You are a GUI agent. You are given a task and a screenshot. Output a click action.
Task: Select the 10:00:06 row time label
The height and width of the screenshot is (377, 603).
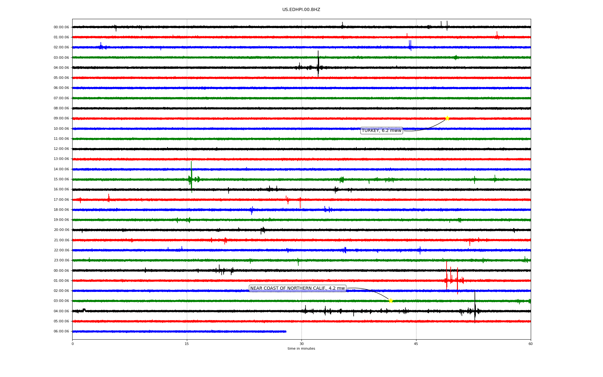pos(61,129)
